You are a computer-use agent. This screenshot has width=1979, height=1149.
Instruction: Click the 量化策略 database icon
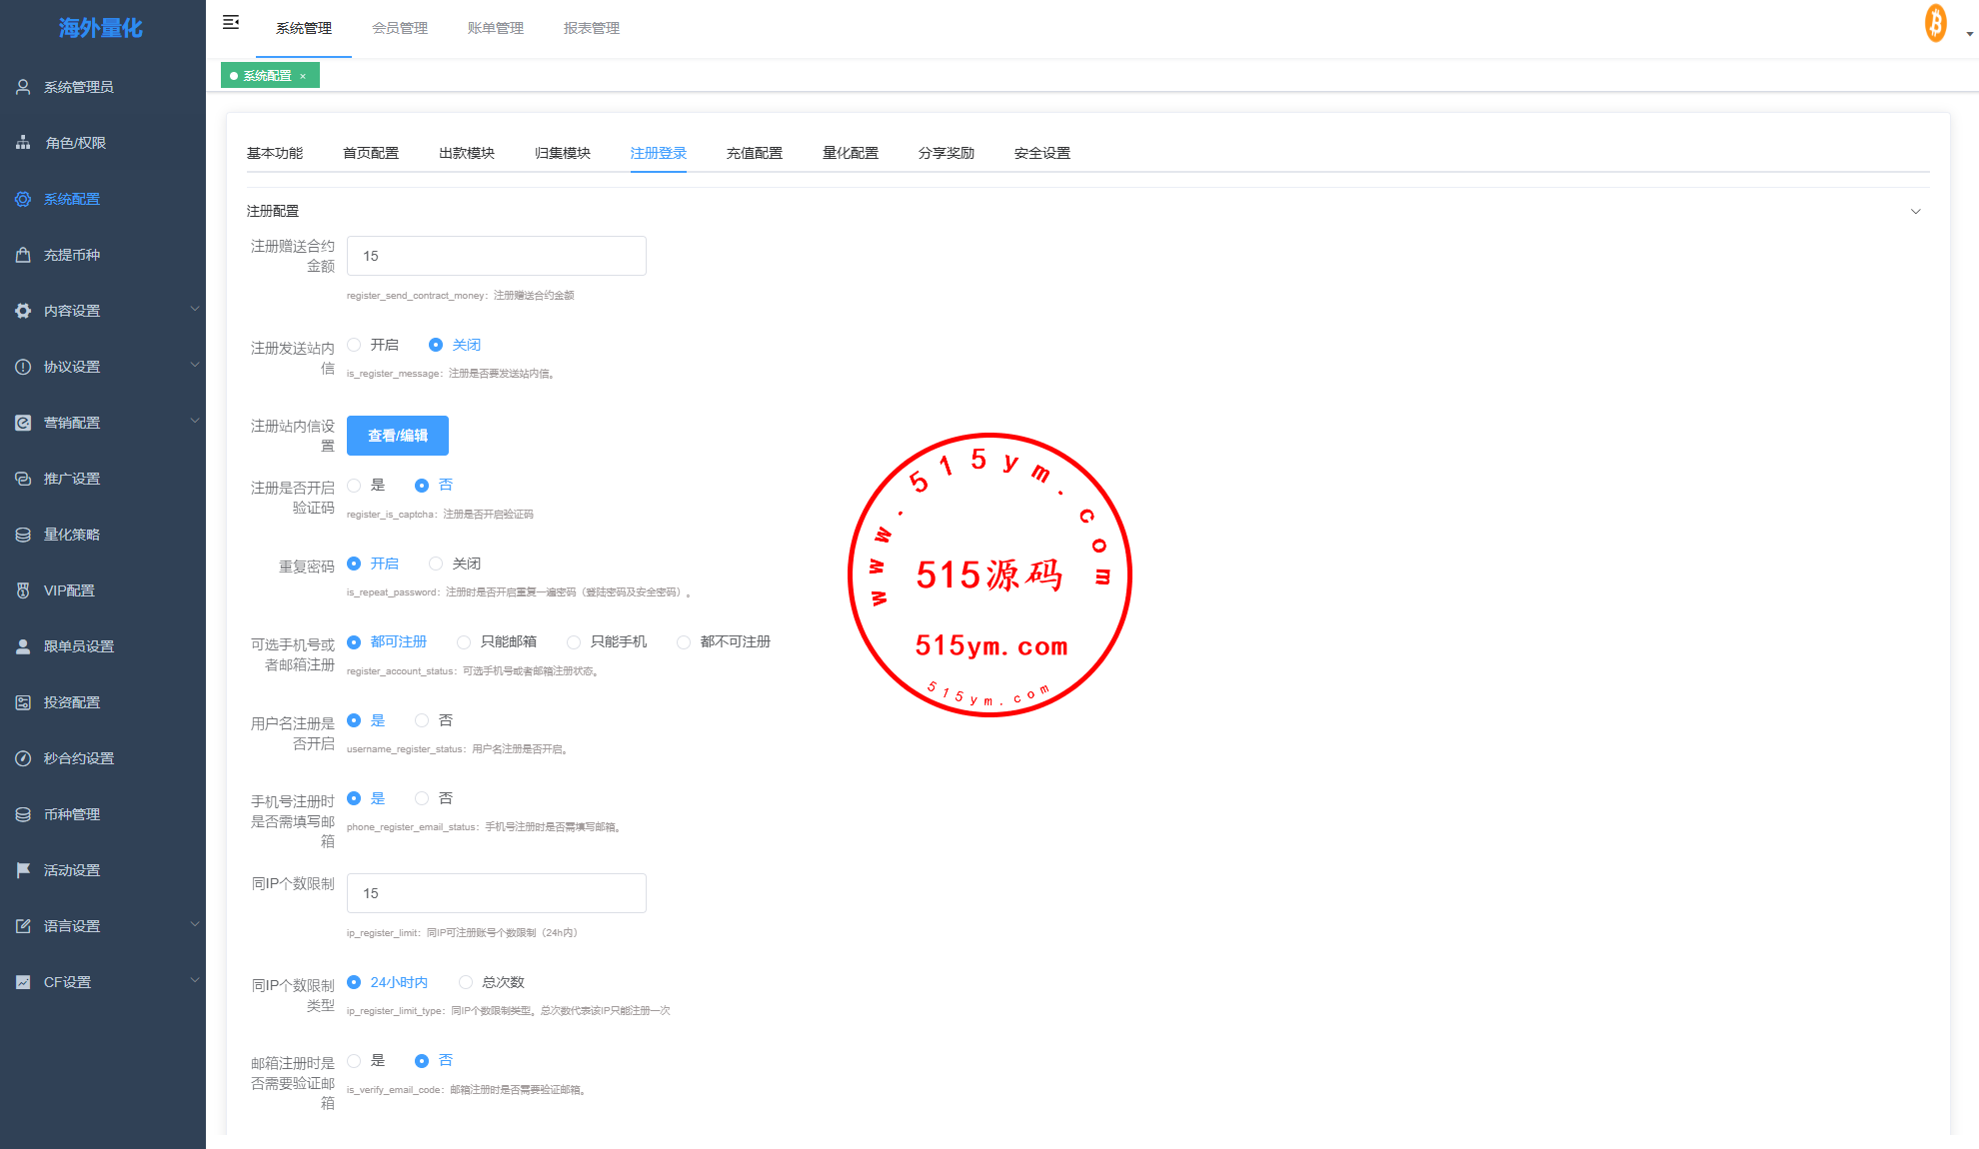pos(23,535)
